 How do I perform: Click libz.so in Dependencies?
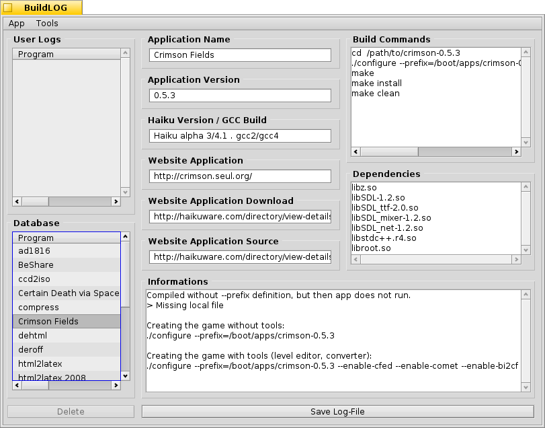(x=364, y=188)
